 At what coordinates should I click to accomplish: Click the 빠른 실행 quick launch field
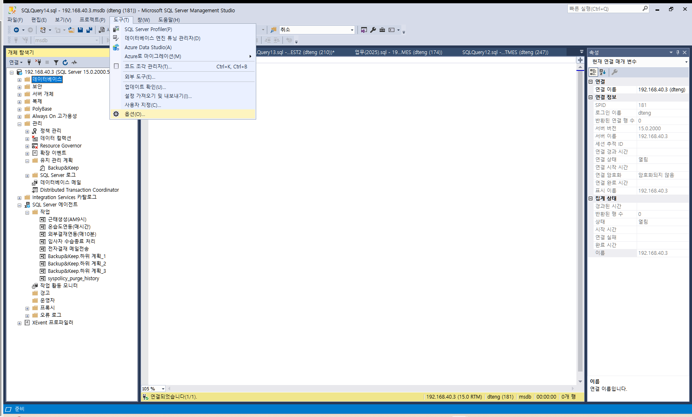[604, 9]
